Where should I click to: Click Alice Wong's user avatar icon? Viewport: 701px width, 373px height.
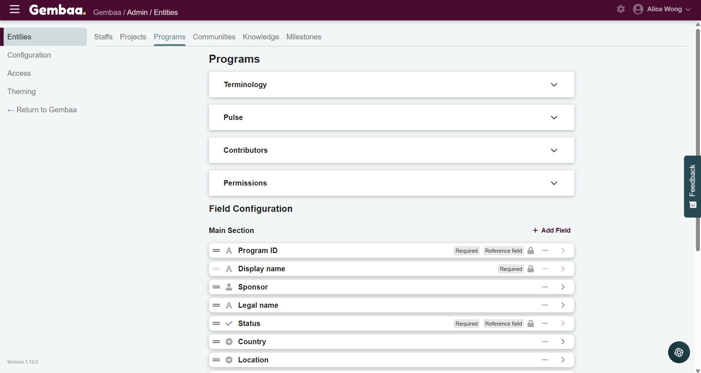(638, 9)
